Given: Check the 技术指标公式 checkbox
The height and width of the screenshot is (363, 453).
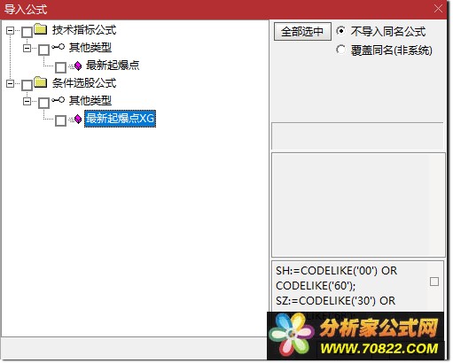Looking at the screenshot, I should [27, 32].
